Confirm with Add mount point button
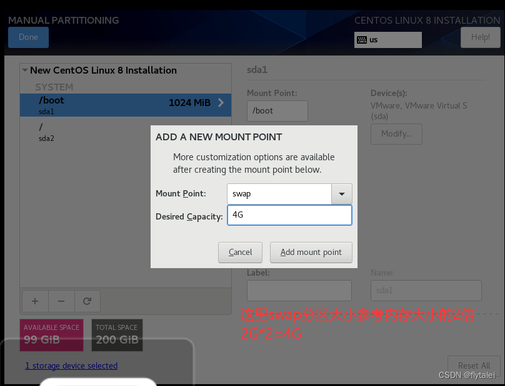This screenshot has height=386, width=505. tap(311, 253)
